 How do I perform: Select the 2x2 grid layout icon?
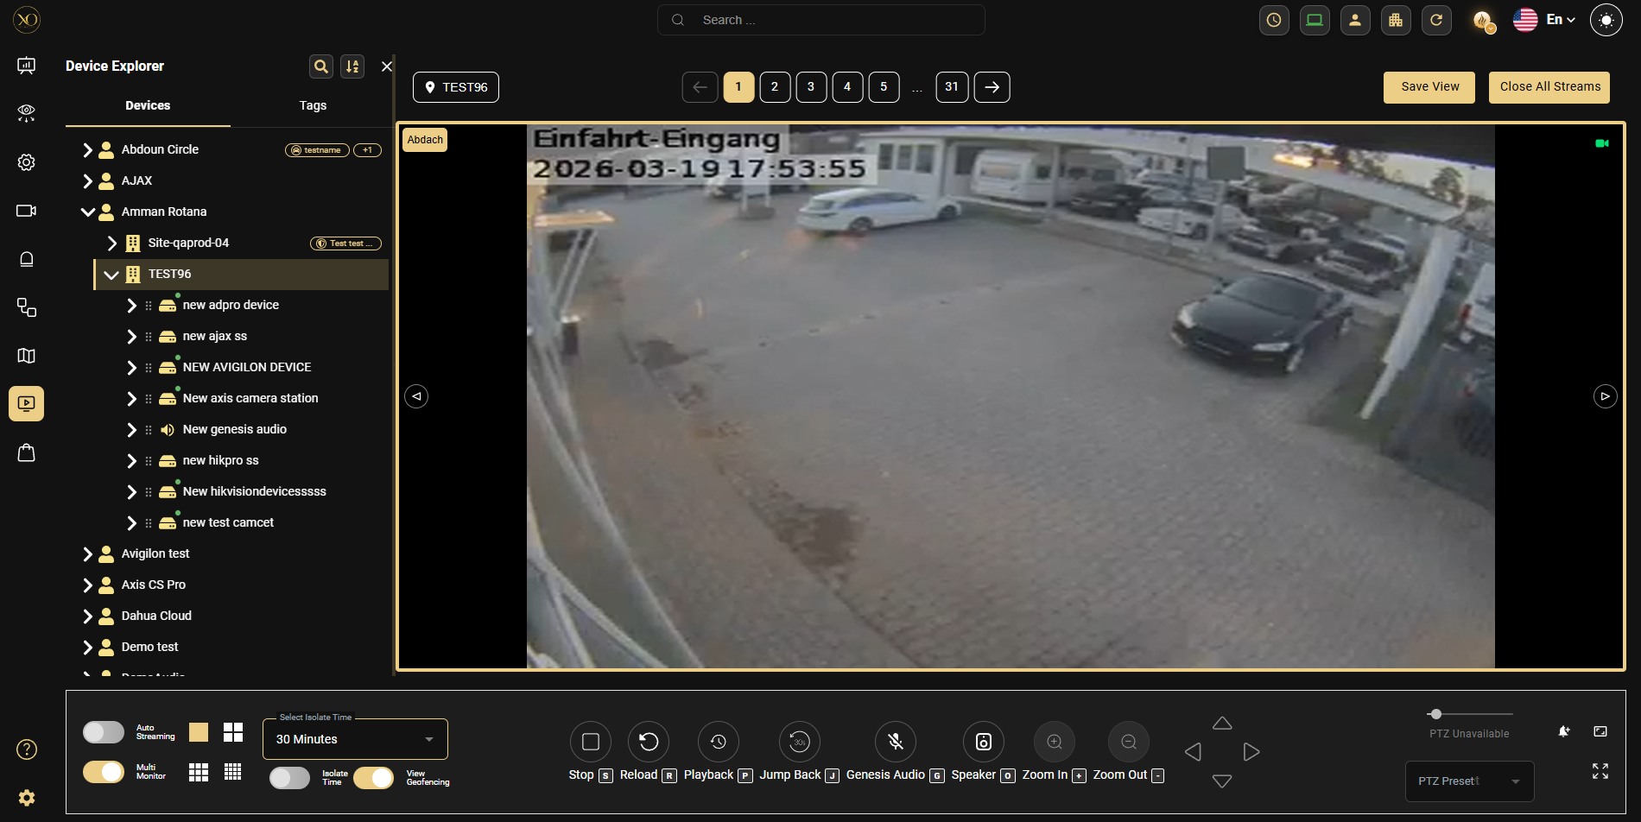coord(233,732)
